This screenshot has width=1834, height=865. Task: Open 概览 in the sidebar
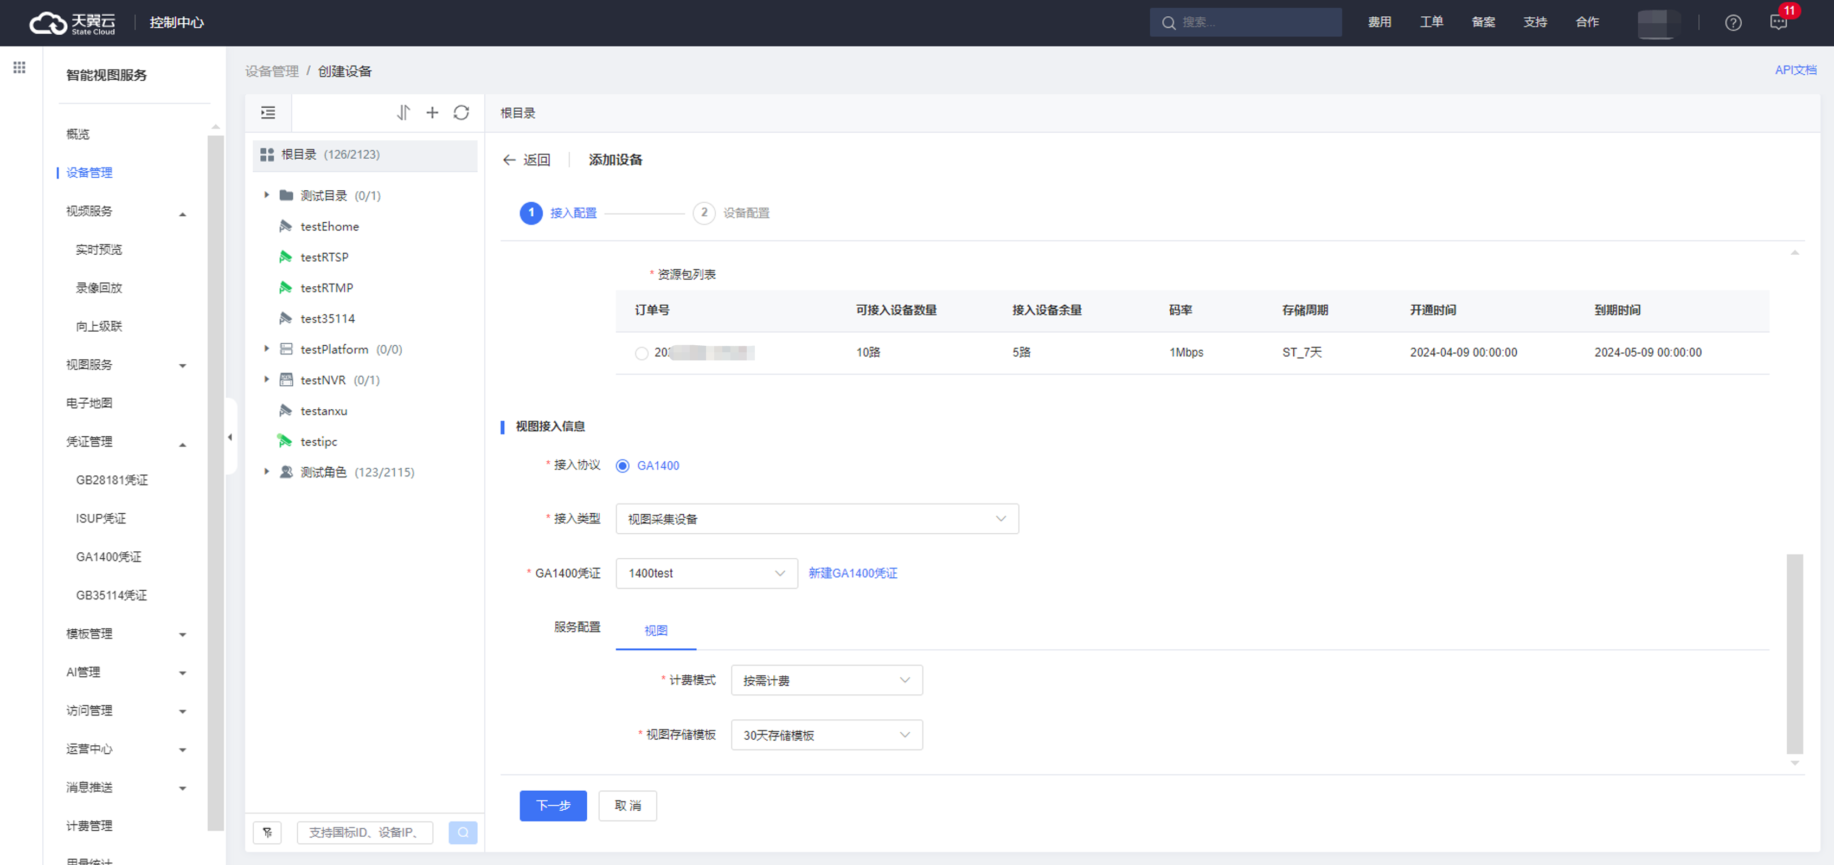coord(78,134)
